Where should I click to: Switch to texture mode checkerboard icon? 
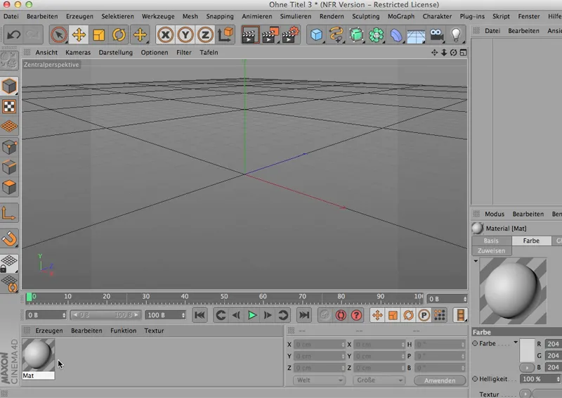9,106
